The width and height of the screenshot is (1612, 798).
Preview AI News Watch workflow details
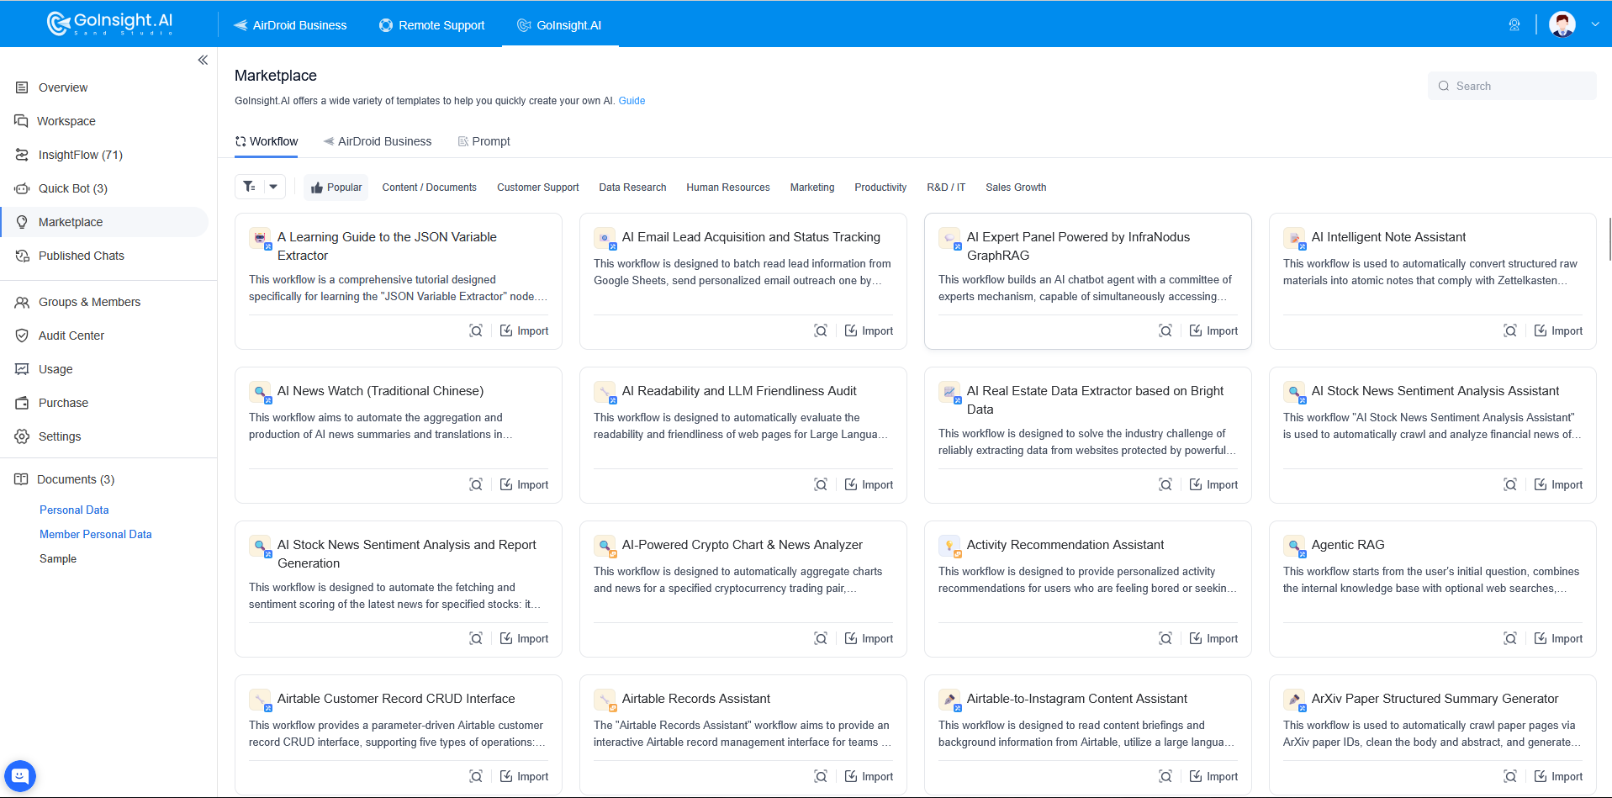pyautogui.click(x=476, y=484)
